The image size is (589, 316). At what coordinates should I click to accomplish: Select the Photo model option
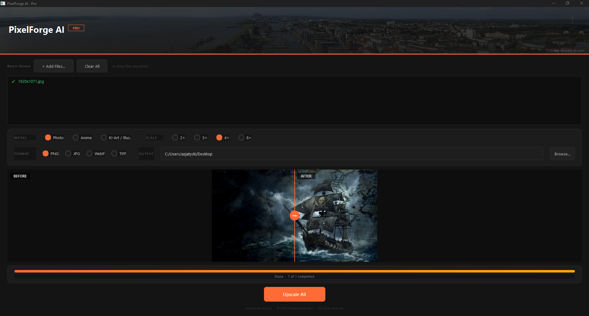pyautogui.click(x=54, y=138)
